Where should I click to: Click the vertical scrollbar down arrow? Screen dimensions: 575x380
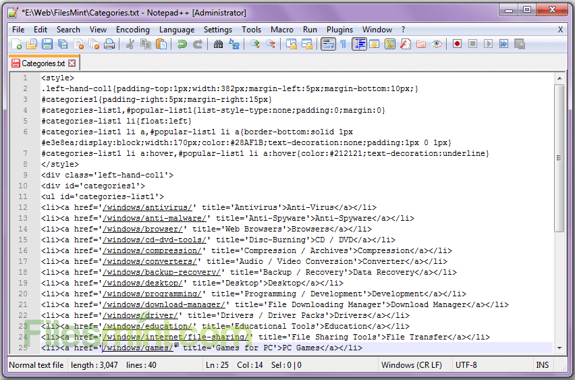[x=559, y=347]
